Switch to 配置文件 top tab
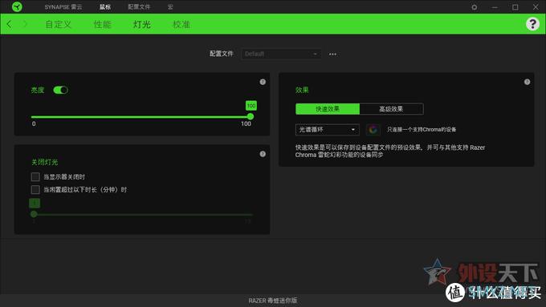546x307 pixels. click(x=139, y=7)
